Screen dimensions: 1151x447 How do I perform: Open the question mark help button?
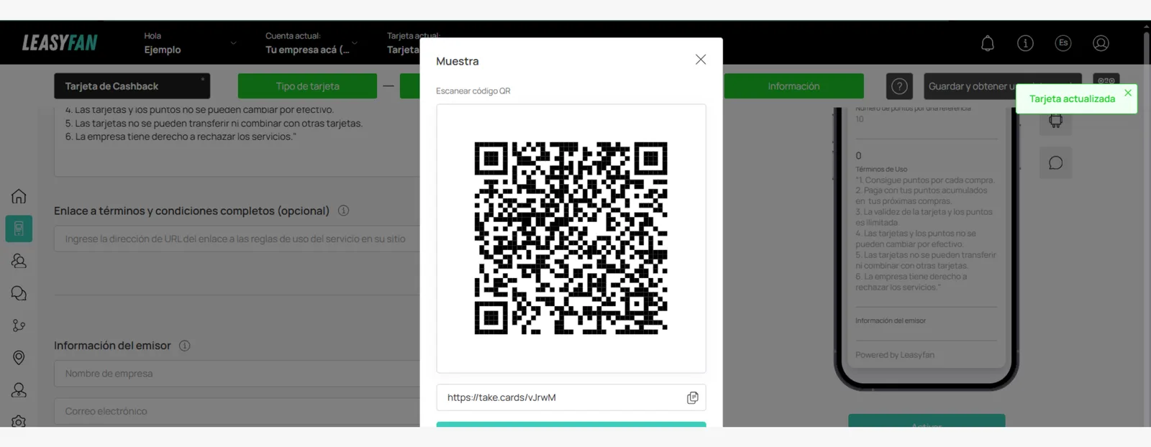pyautogui.click(x=899, y=86)
